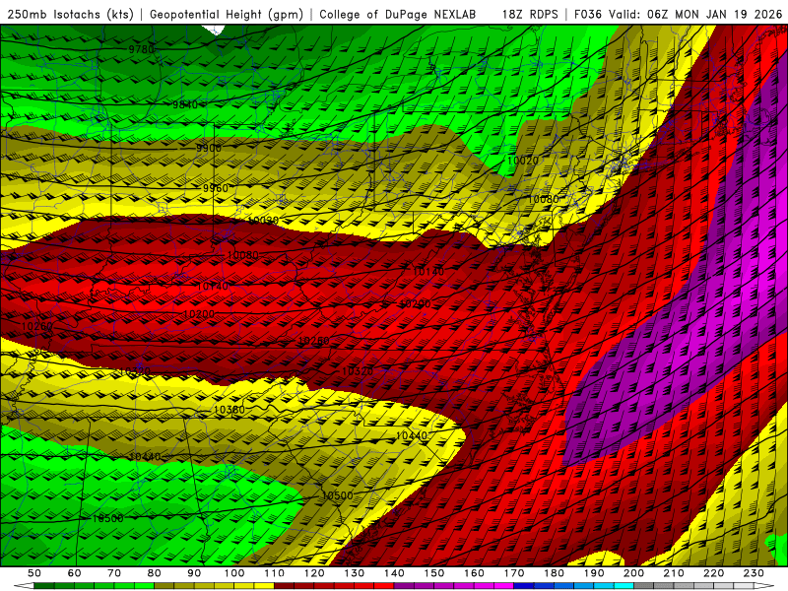Screen dimensions: 788x591
Task: Click the 150 kts color scale label
Action: (x=434, y=573)
